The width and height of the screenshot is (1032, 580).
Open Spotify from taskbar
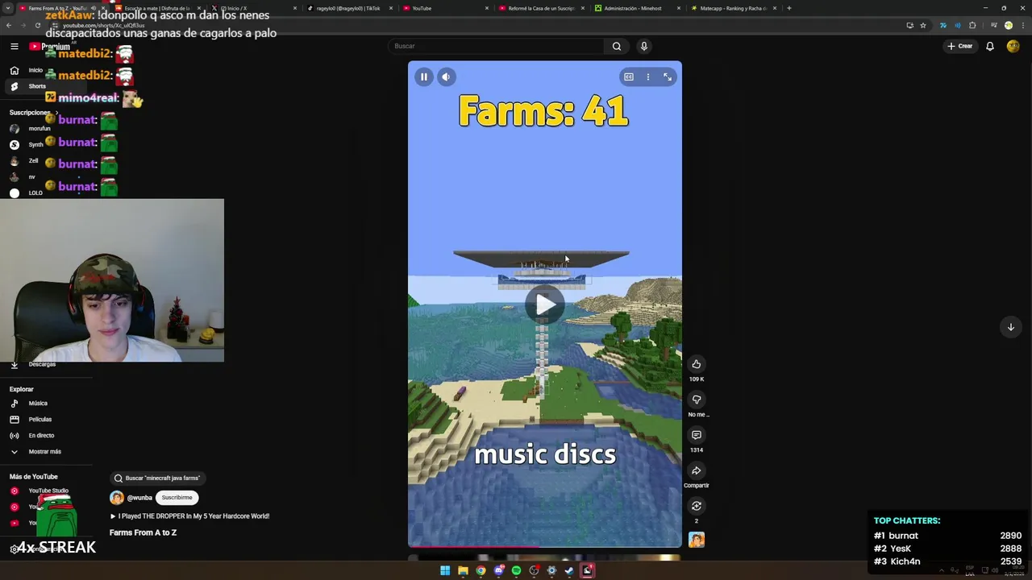click(516, 570)
